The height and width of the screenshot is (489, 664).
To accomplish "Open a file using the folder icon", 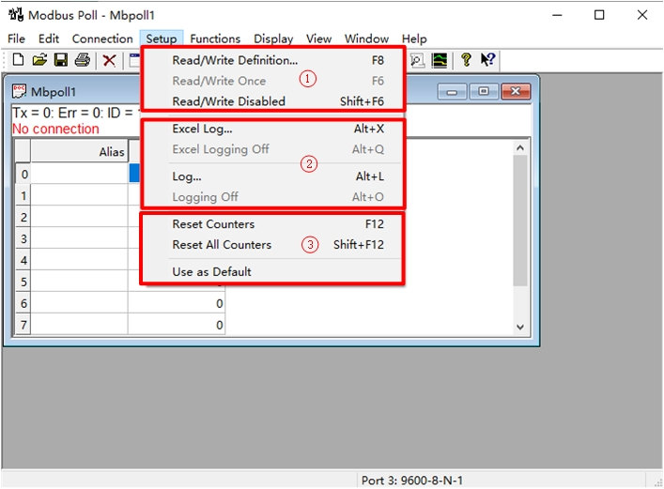I will tap(39, 60).
